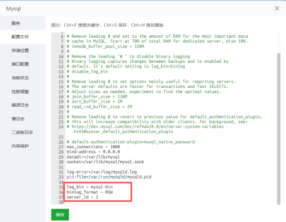The height and width of the screenshot is (222, 286).
Task: Open the 内存保护 tab
Action: [x=20, y=146]
